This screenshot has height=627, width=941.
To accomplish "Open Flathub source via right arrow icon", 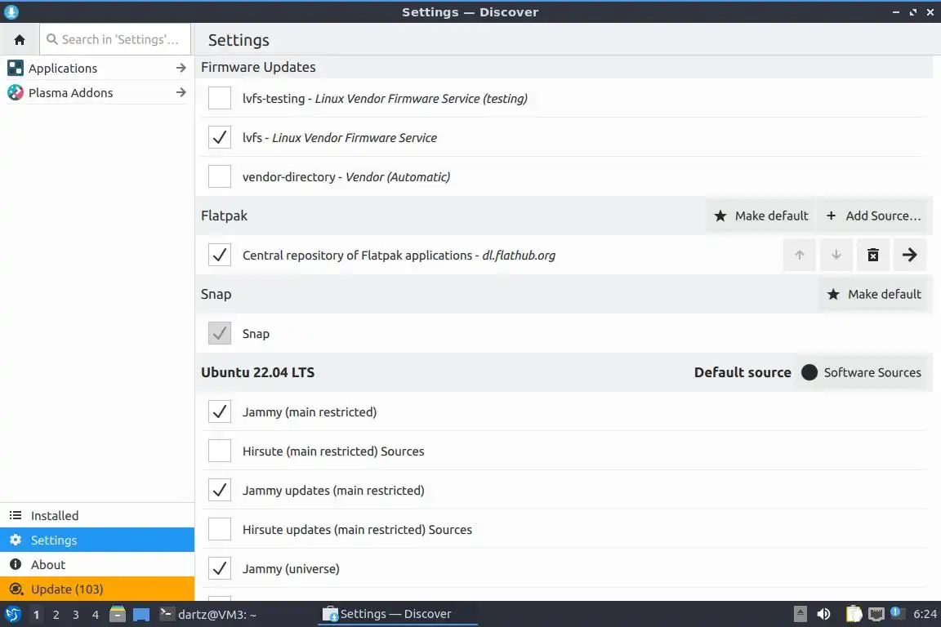I will coord(909,256).
